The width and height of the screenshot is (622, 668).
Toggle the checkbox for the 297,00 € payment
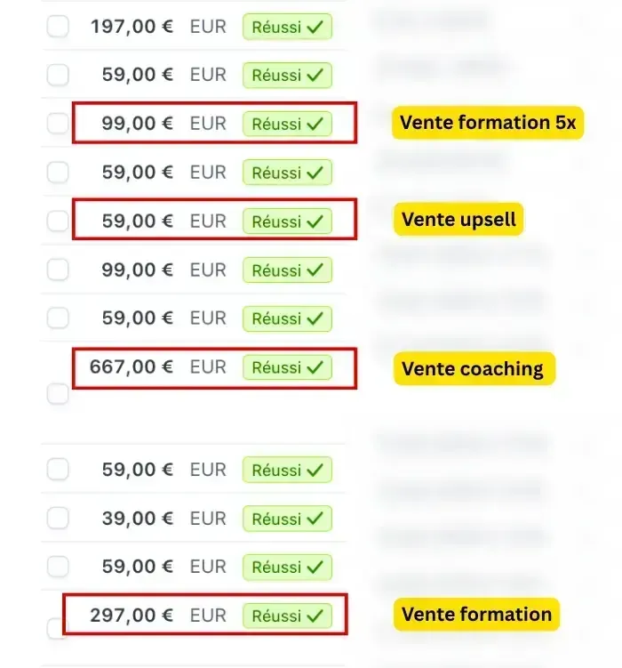[58, 629]
